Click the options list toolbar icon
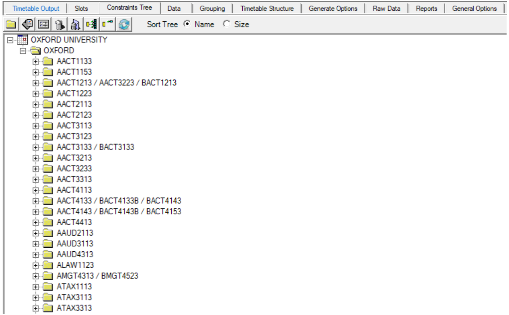 point(42,25)
